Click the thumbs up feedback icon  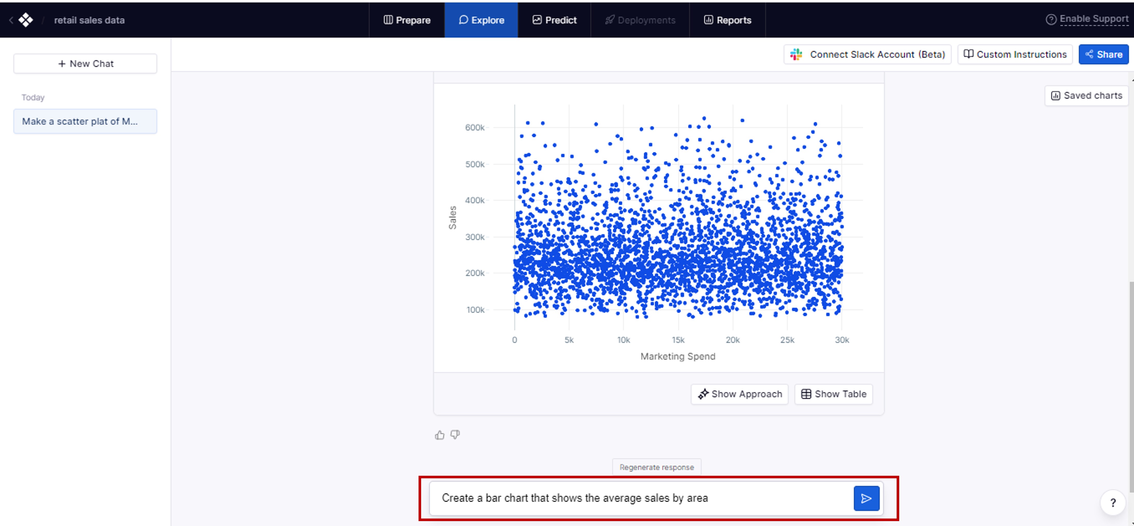pos(439,435)
